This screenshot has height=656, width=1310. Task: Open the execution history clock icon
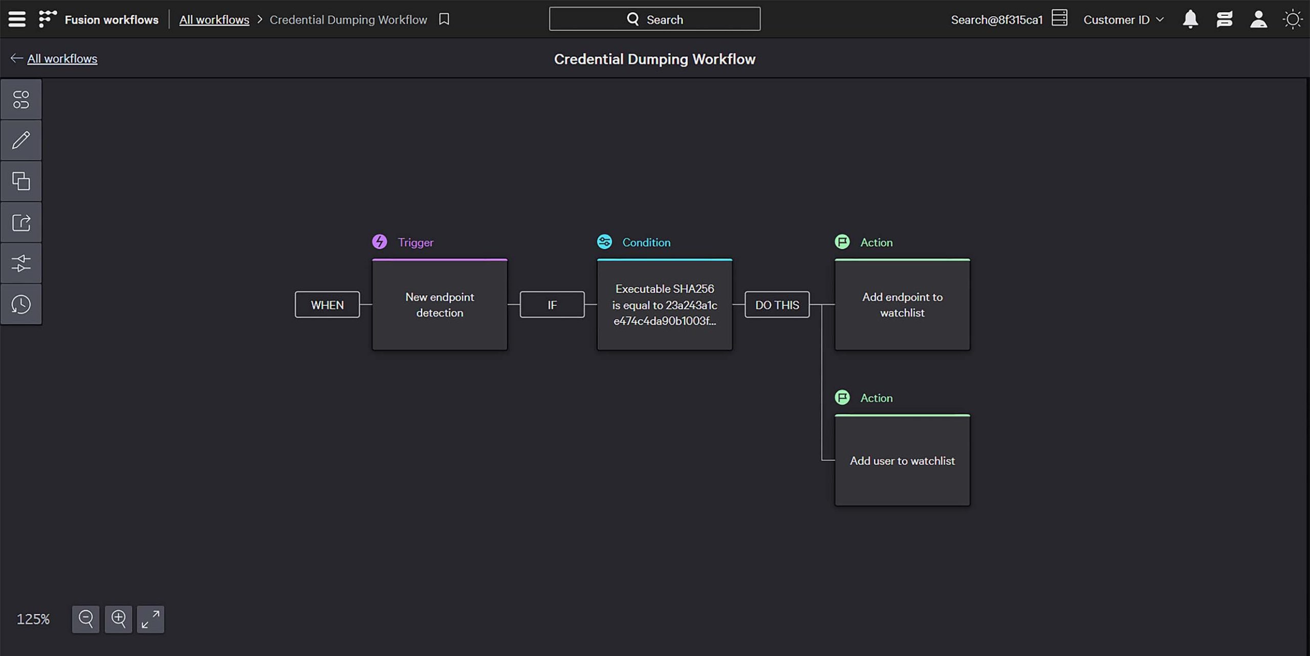pos(21,304)
